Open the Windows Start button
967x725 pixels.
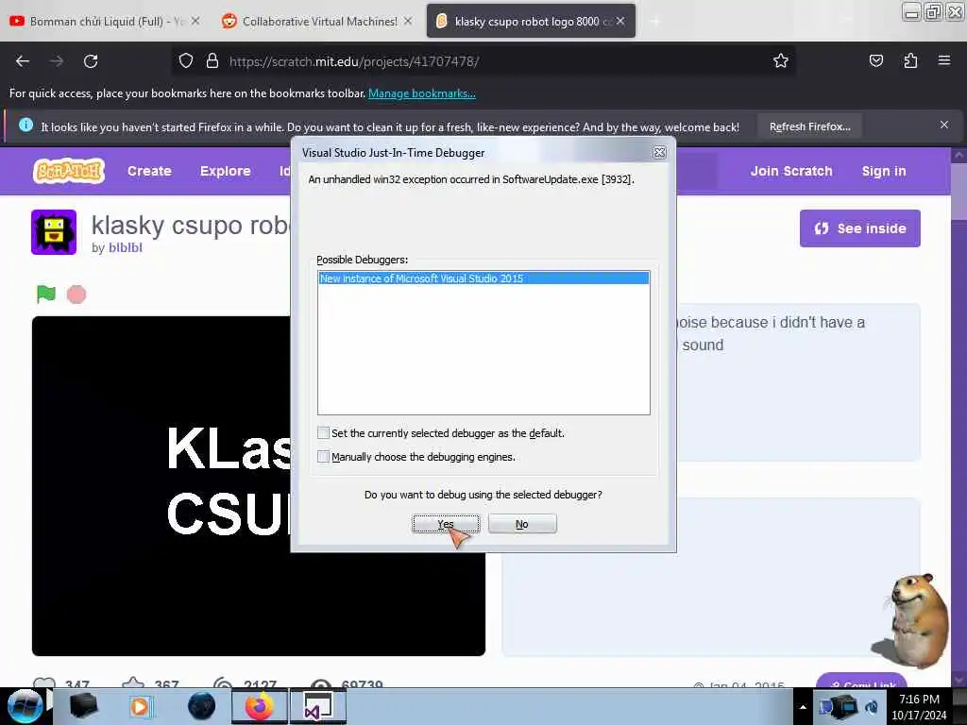pyautogui.click(x=25, y=706)
